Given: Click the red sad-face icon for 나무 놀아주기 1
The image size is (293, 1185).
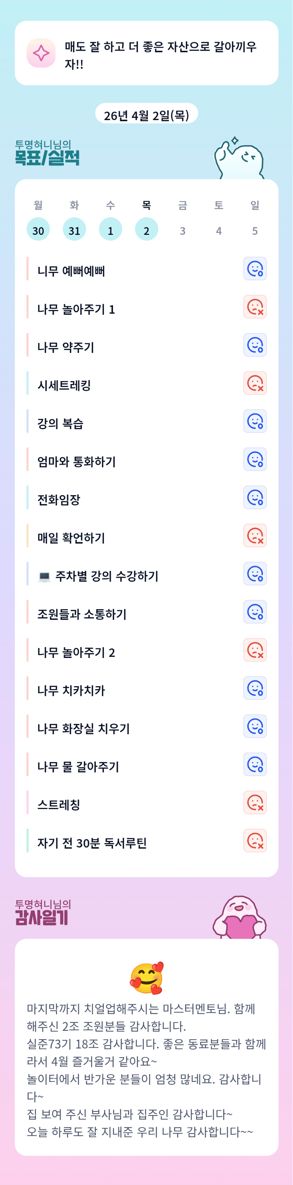Looking at the screenshot, I should [x=255, y=307].
